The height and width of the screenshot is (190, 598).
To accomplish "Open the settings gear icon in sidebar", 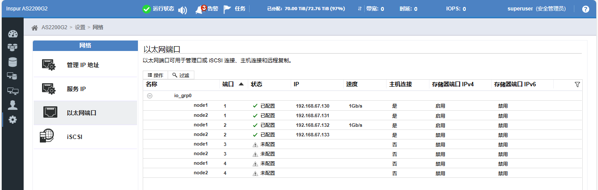I will pos(12,119).
